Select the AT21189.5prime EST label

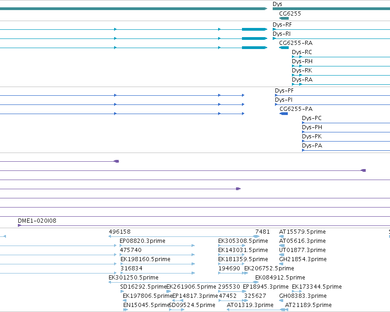coord(308,305)
